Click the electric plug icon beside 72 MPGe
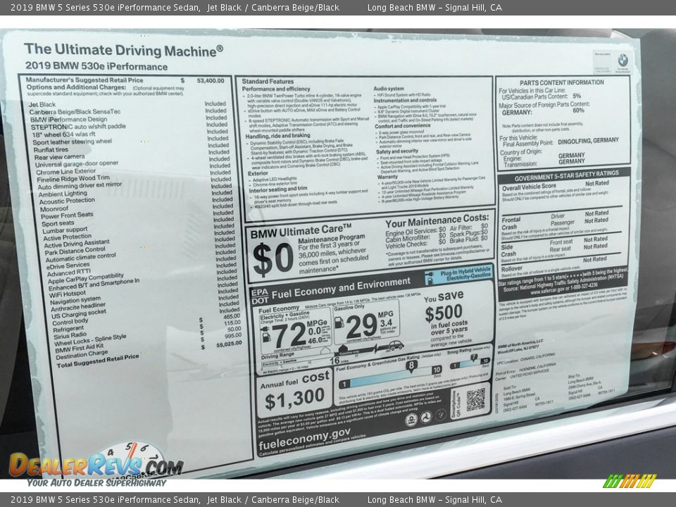 click(x=265, y=330)
